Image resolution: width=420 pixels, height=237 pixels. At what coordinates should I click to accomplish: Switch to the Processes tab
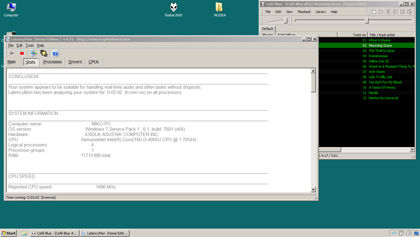(53, 62)
